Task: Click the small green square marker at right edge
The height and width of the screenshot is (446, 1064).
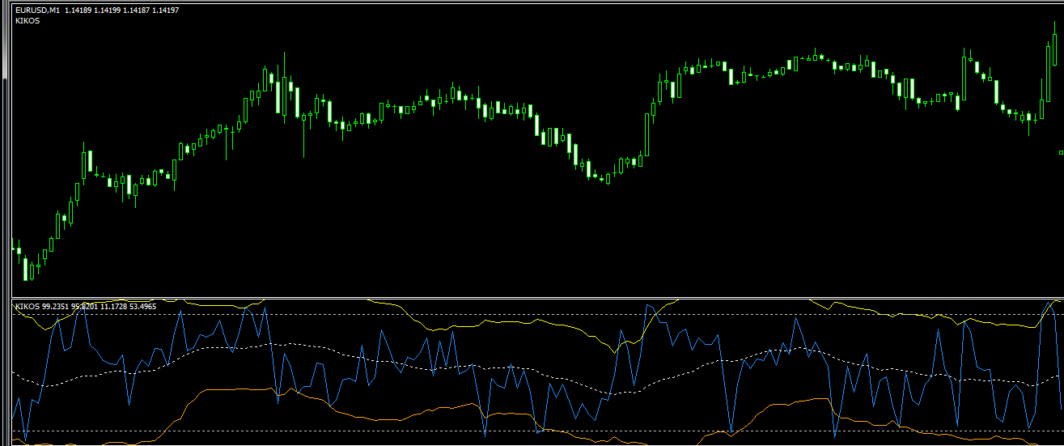Action: point(1061,152)
